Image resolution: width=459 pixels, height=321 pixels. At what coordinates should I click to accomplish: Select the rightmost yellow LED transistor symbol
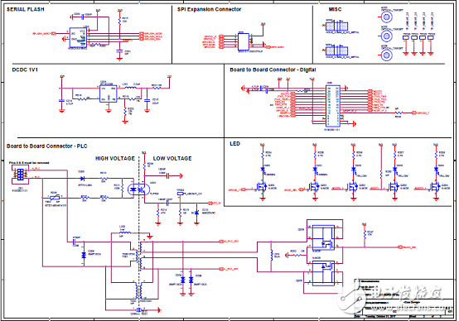436,186
